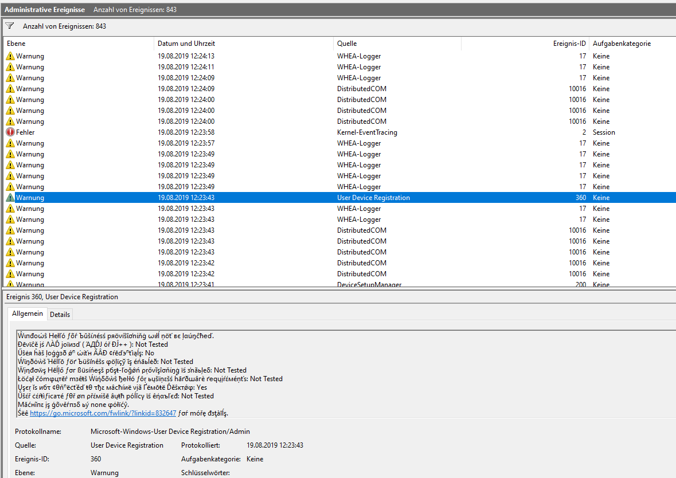Image resolution: width=676 pixels, height=478 pixels.
Task: Click the Administrative Ereignisse title
Action: pyautogui.click(x=45, y=10)
